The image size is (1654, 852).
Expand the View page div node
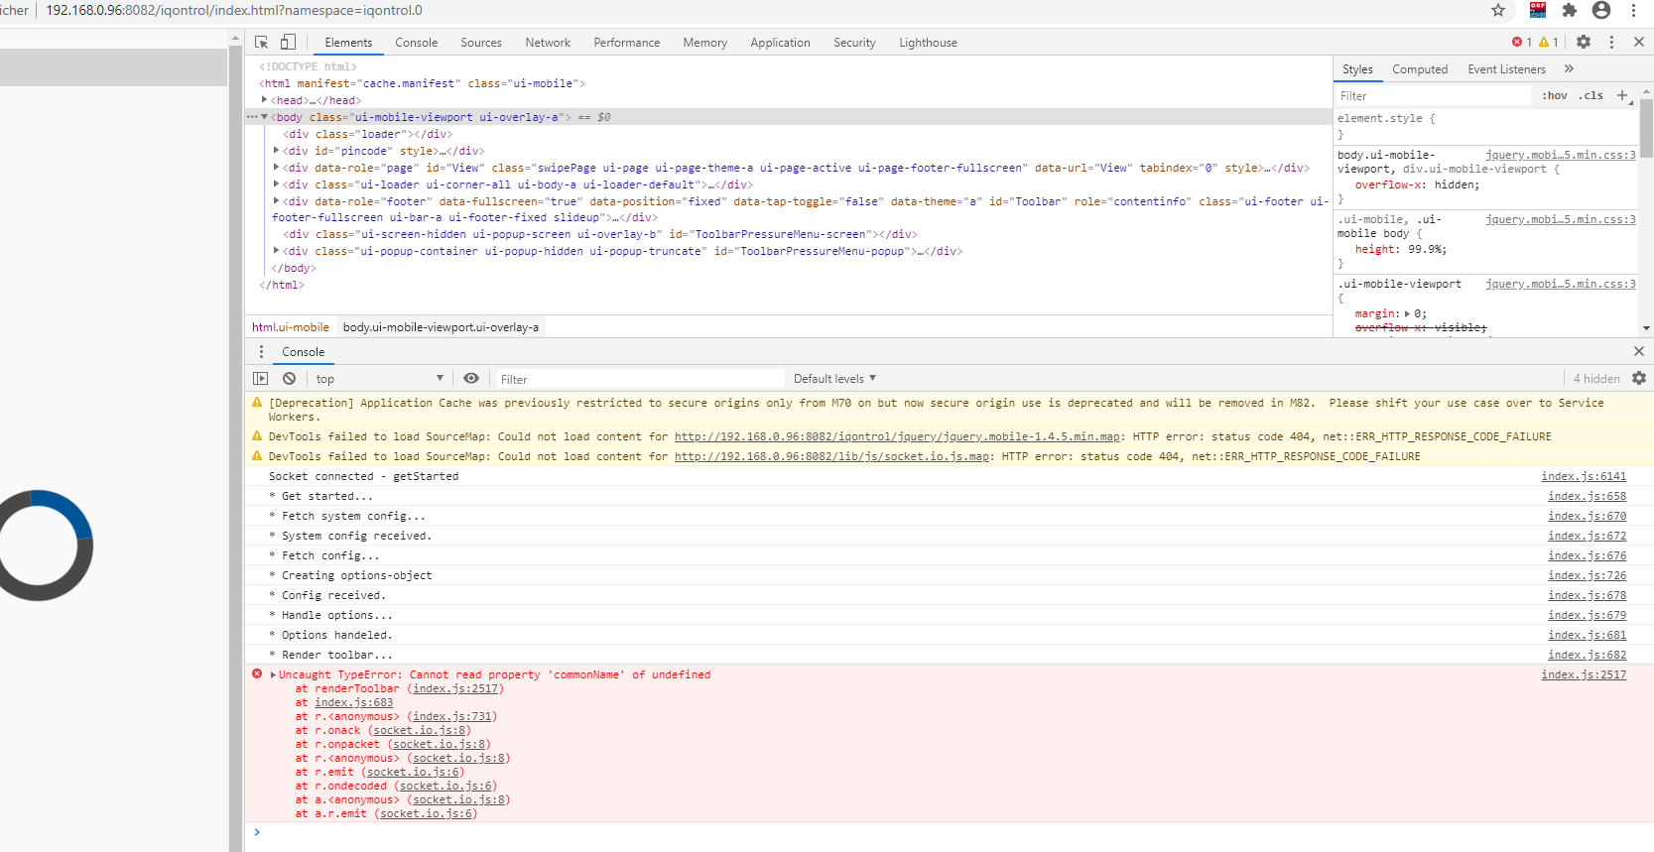point(277,168)
